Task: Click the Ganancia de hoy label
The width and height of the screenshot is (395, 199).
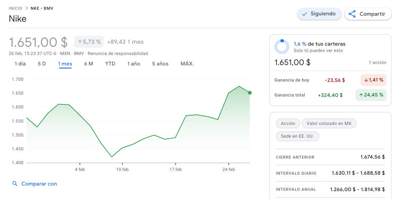Action: point(292,80)
